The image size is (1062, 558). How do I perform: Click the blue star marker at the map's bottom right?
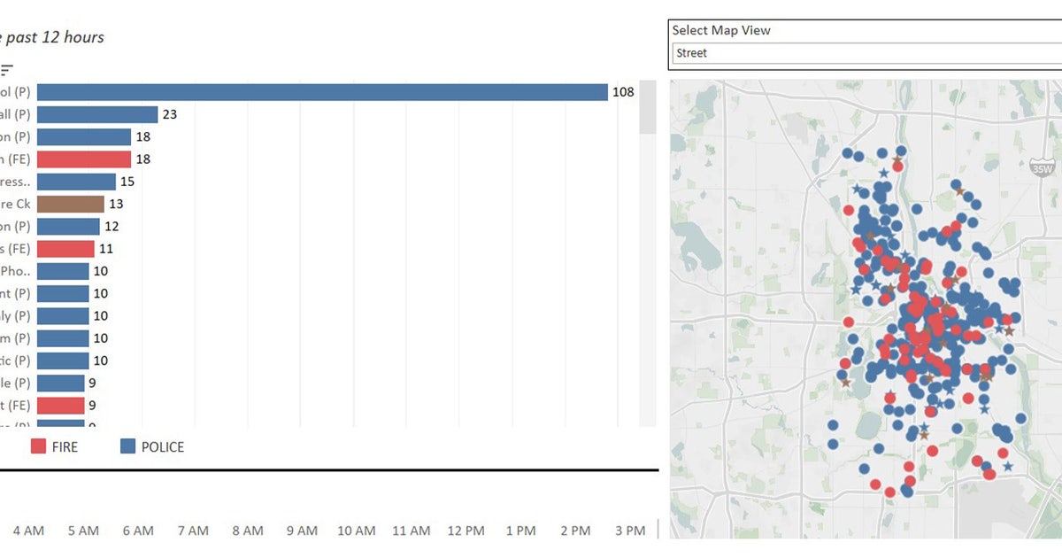1008,466
